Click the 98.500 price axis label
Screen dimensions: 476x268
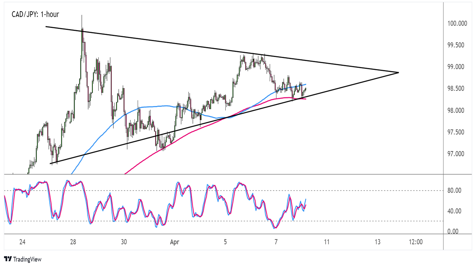457,89
